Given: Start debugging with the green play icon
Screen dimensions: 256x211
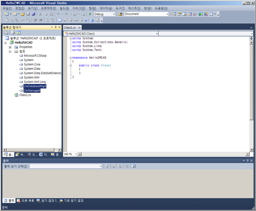Looking at the screenshot, I should click(90, 14).
